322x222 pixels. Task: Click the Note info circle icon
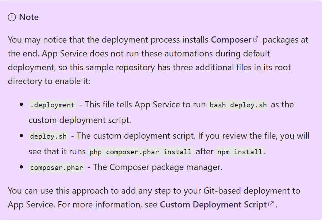pyautogui.click(x=12, y=17)
